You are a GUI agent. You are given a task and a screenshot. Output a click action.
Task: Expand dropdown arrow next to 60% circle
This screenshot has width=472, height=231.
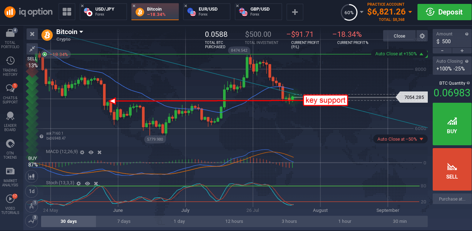tap(362, 12)
